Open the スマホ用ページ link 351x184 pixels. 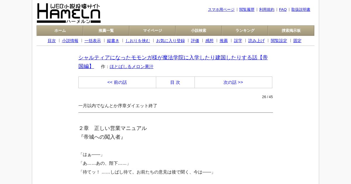(221, 10)
